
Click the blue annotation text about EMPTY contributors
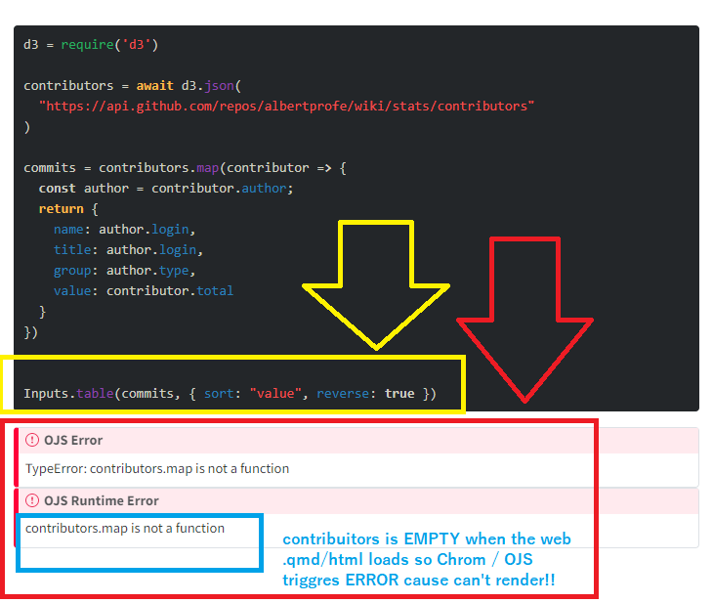(427, 559)
